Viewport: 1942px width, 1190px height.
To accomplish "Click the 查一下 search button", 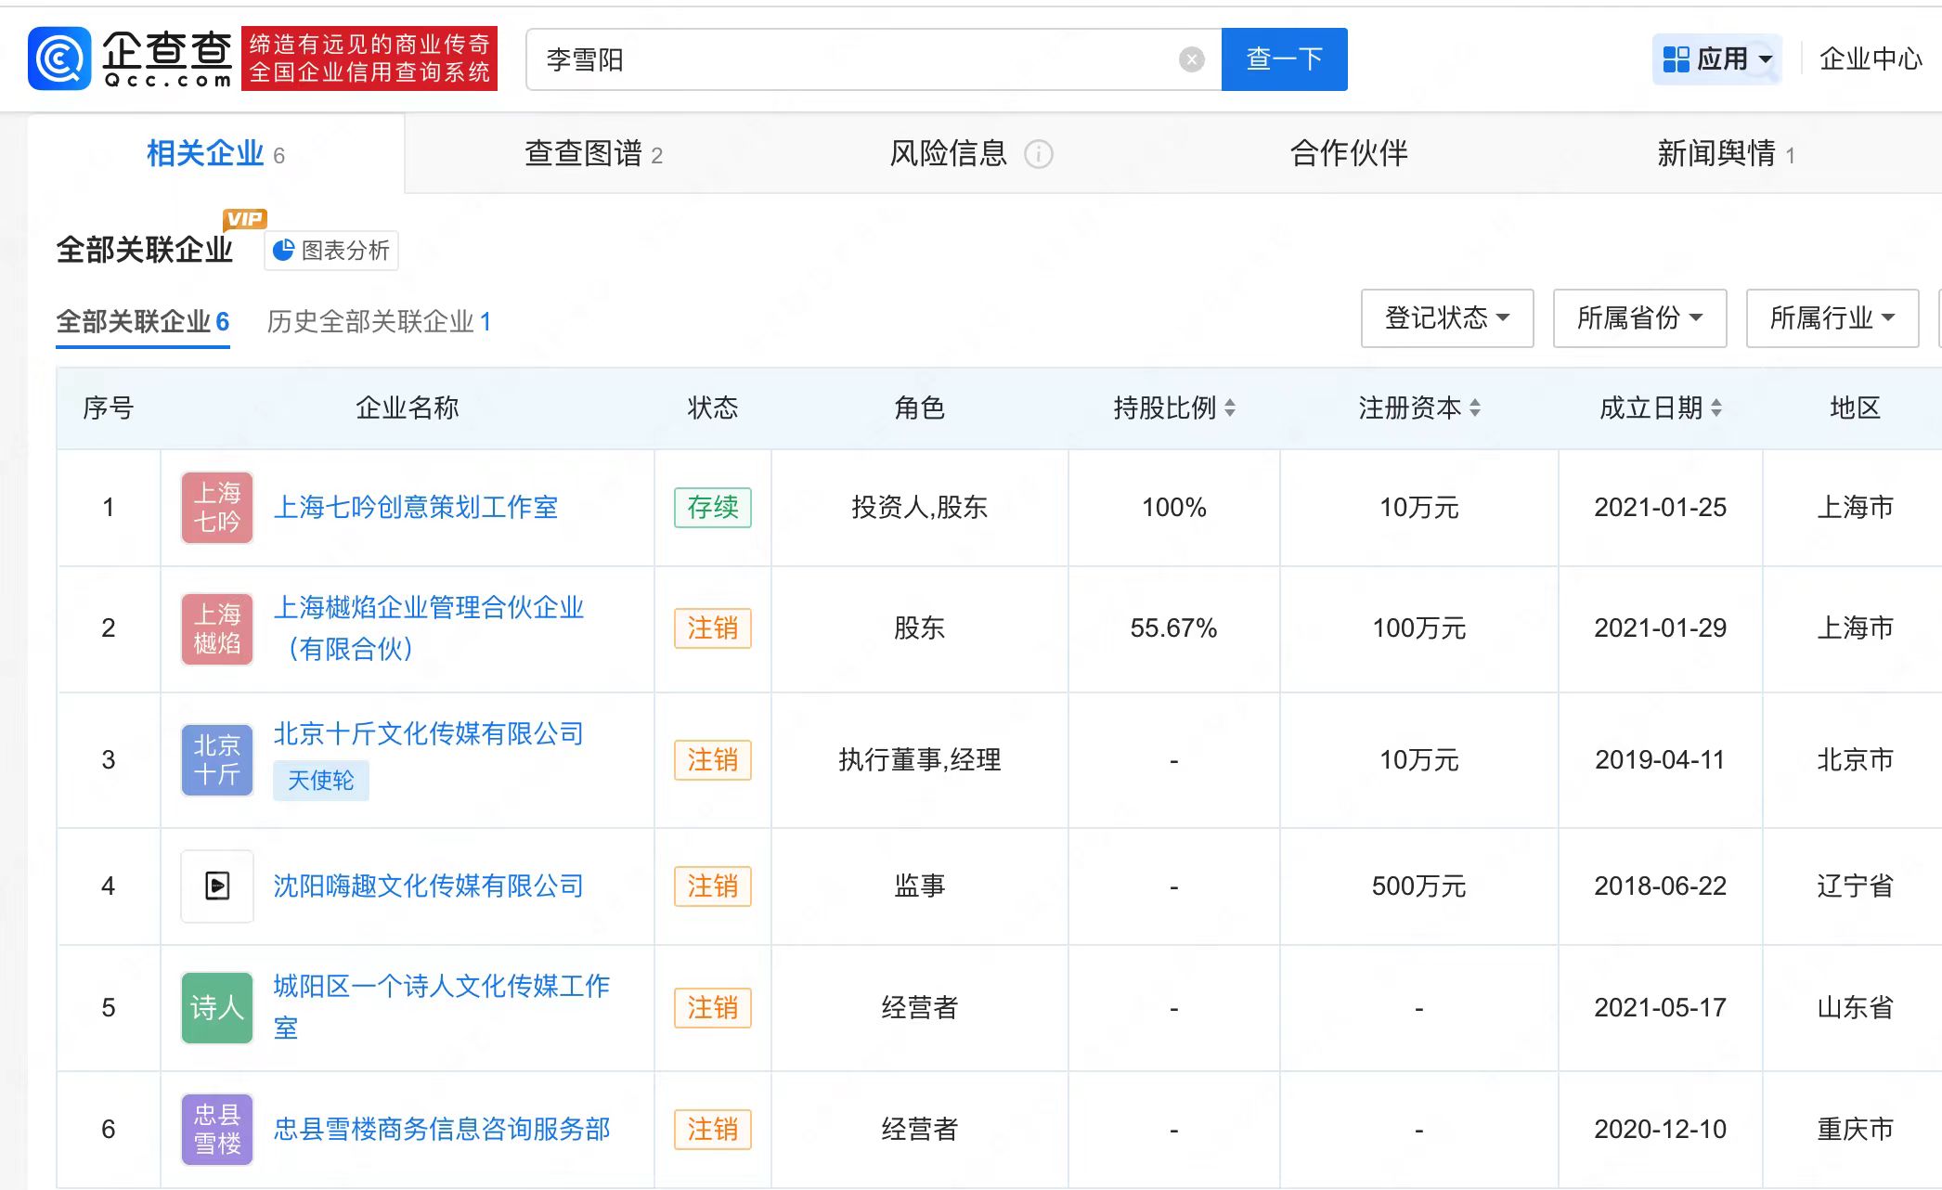I will pos(1285,58).
